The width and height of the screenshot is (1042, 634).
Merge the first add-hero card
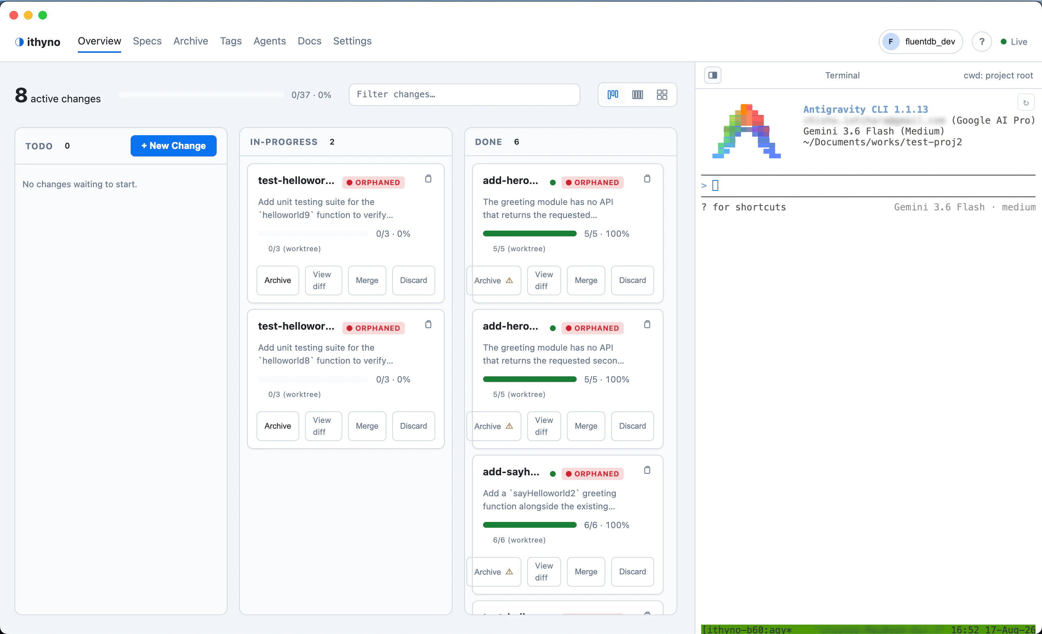pos(586,280)
